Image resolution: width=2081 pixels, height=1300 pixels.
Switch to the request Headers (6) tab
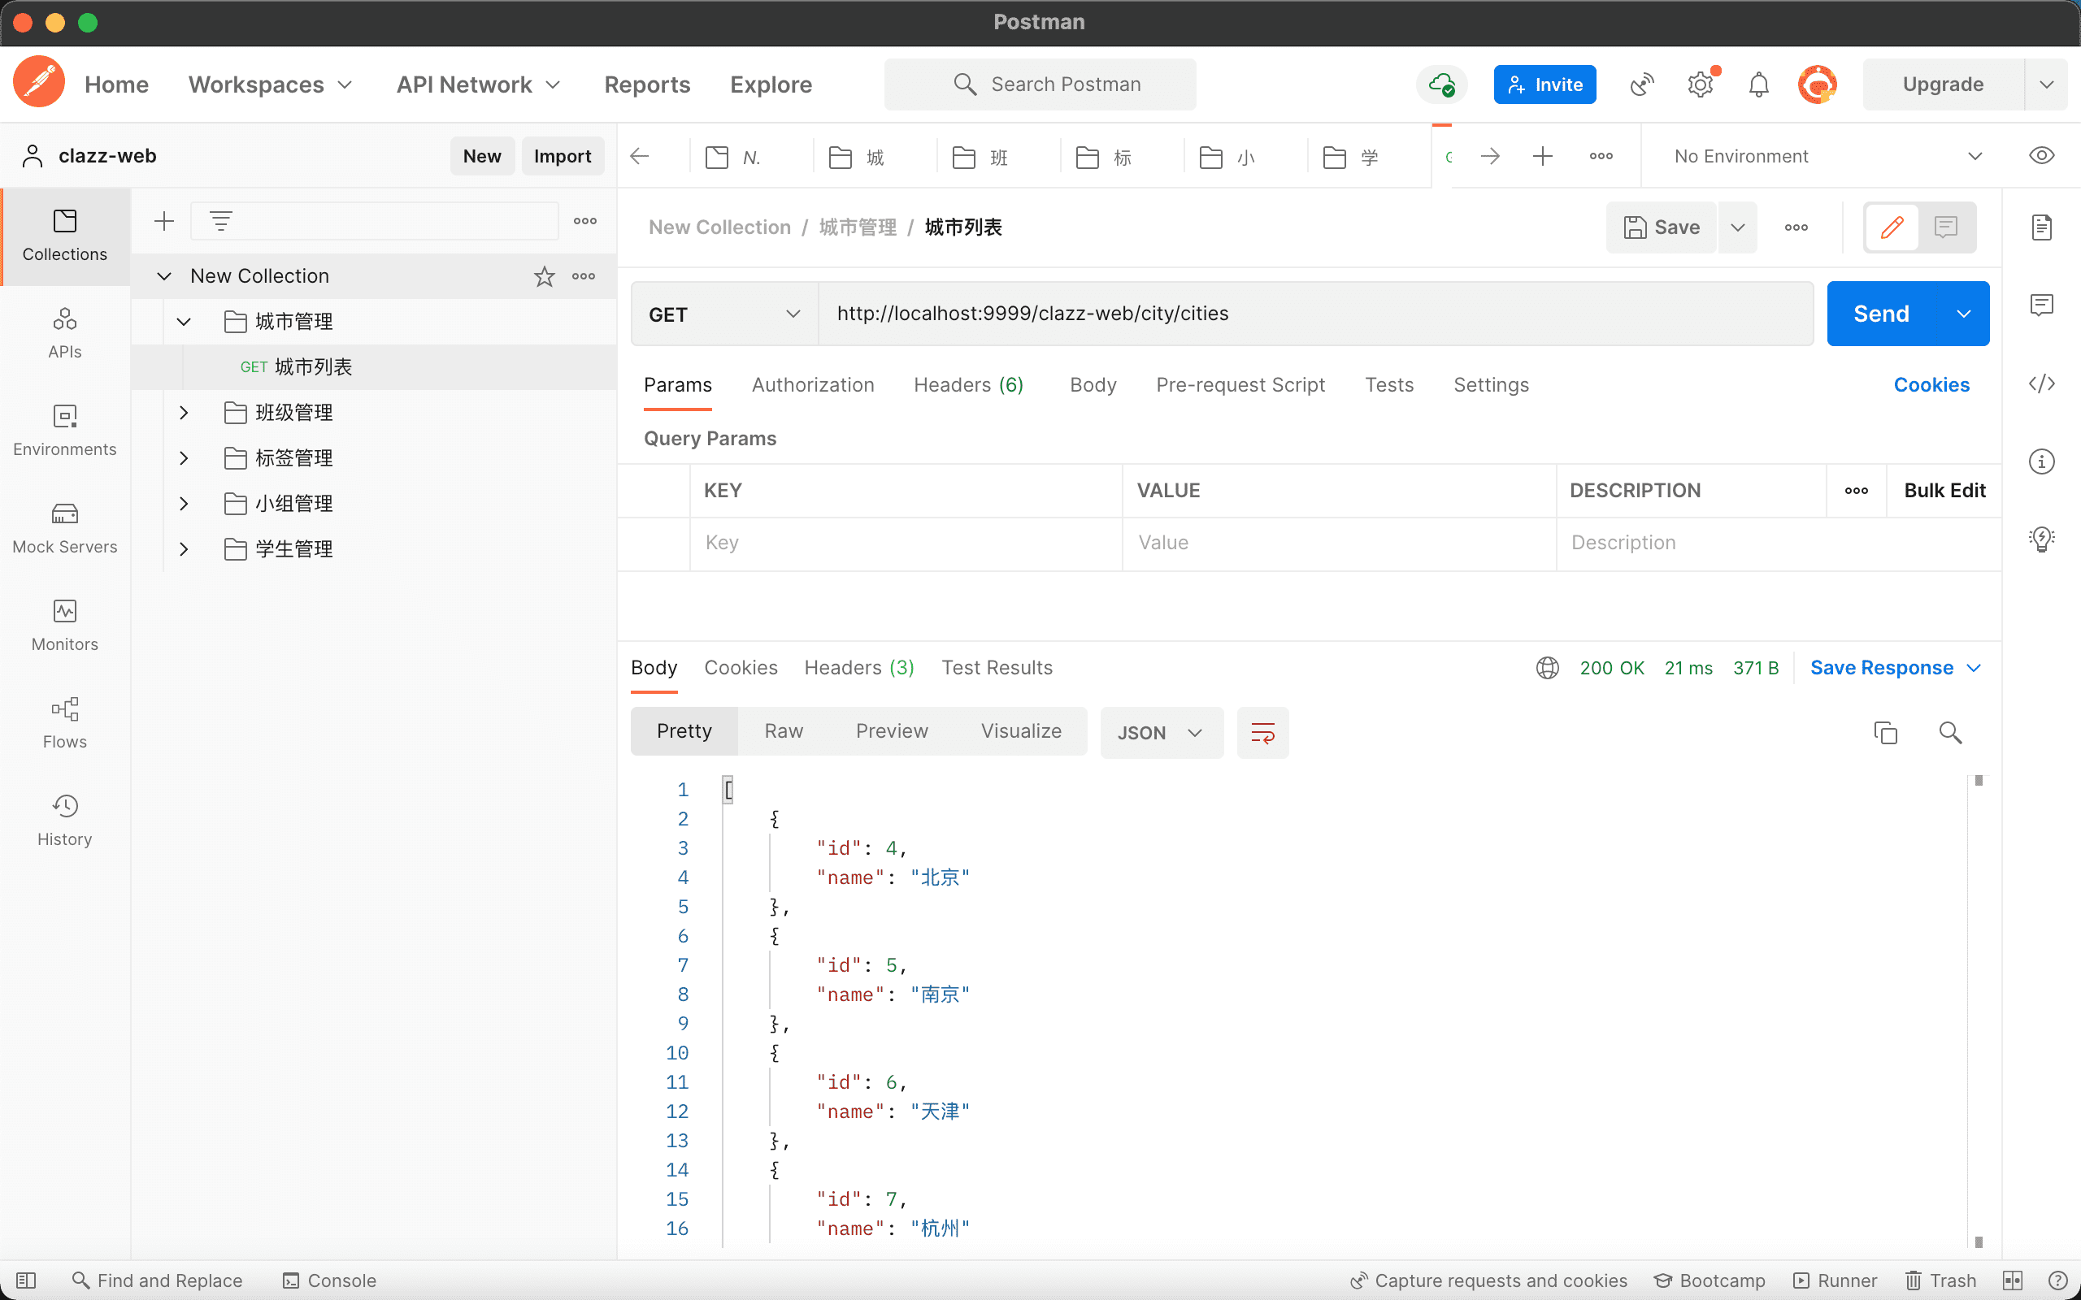(x=968, y=385)
